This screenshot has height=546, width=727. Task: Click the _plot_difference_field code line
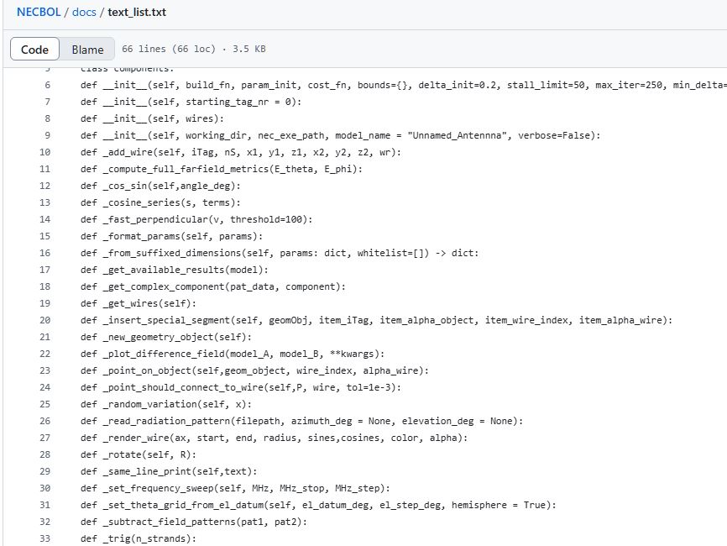tap(233, 354)
